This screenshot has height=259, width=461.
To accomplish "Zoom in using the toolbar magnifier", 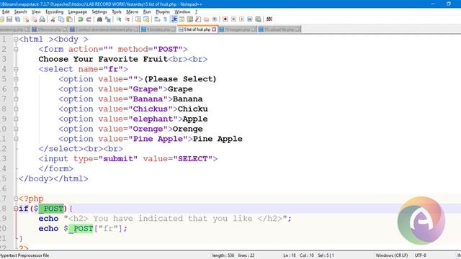I will pyautogui.click(x=119, y=19).
